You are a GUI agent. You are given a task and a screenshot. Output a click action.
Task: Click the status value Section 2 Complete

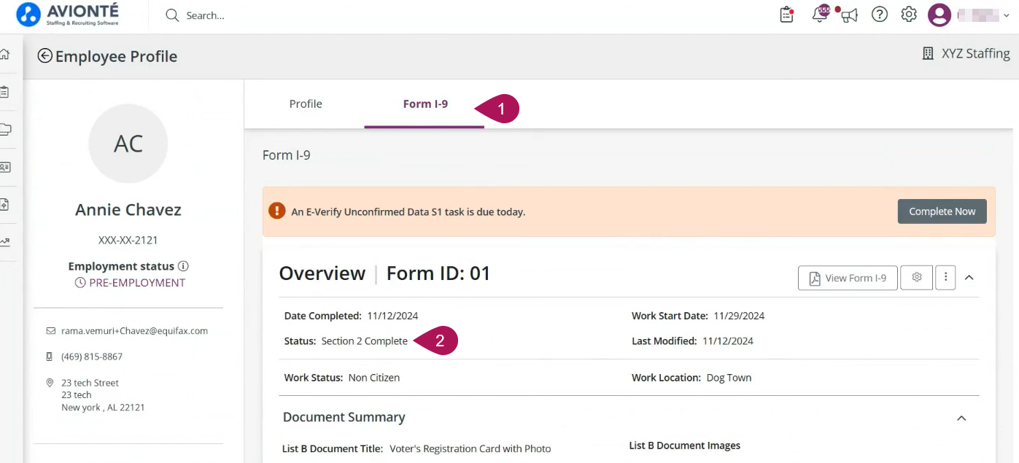coord(365,341)
